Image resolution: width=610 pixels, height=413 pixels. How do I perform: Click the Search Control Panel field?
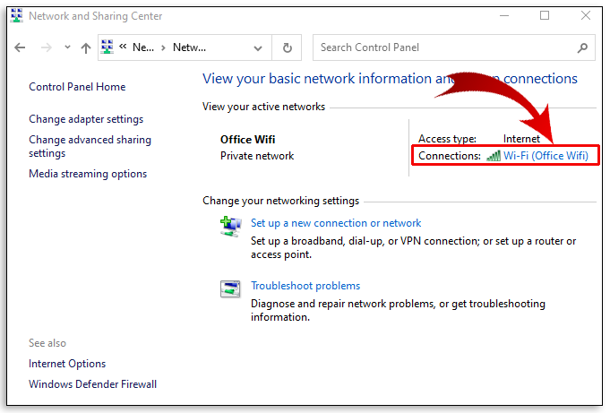443,48
